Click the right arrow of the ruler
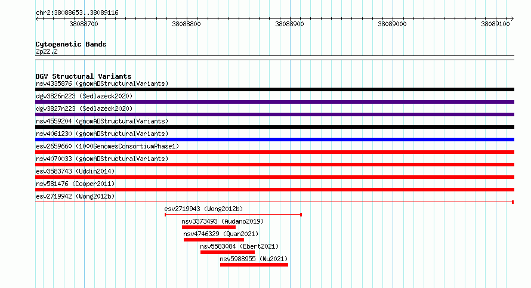This screenshot has height=288, width=531. [513, 18]
